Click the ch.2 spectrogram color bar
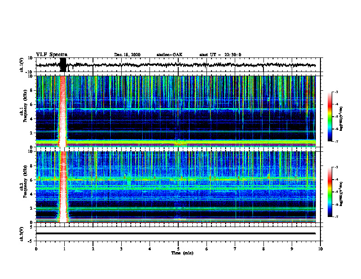This screenshot has height=279, width=361. pyautogui.click(x=330, y=192)
